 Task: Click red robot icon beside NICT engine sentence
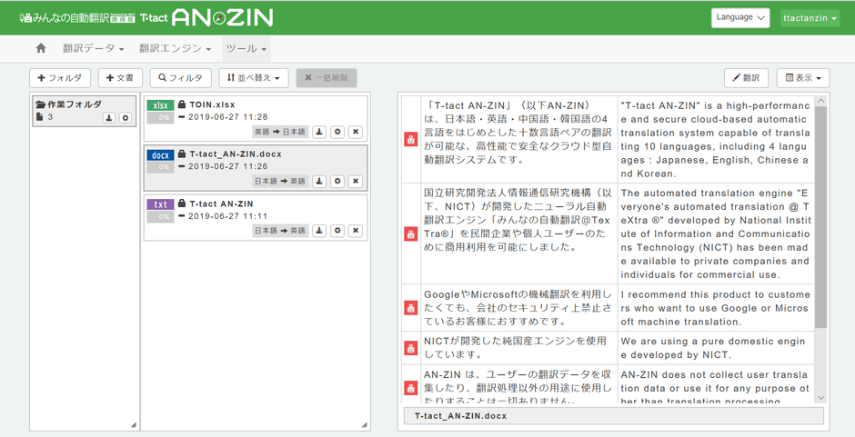point(410,346)
